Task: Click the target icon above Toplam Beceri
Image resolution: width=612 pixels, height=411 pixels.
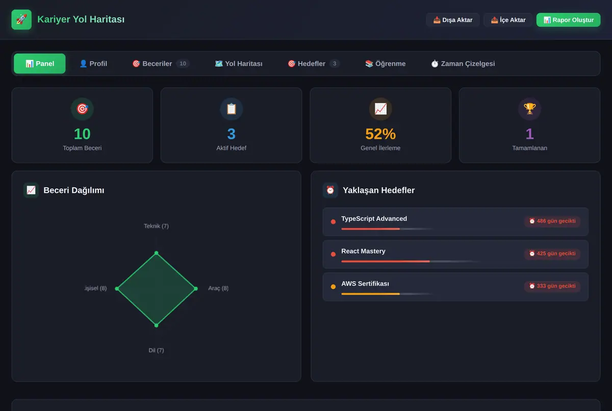Action: tap(82, 109)
